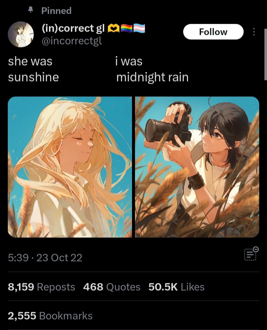This screenshot has width=267, height=330.
Task: Click the 23 Oct 22 date
Action: (x=59, y=258)
